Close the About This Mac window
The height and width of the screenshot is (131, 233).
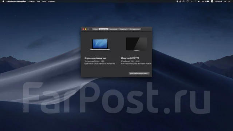point(83,29)
